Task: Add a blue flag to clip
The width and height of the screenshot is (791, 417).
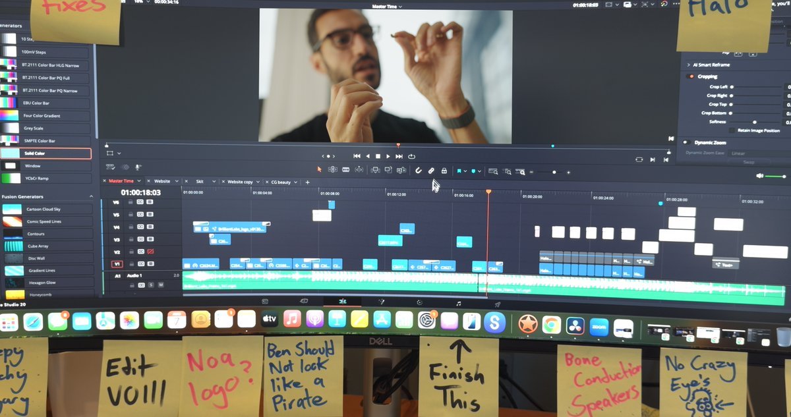Action: tap(459, 171)
